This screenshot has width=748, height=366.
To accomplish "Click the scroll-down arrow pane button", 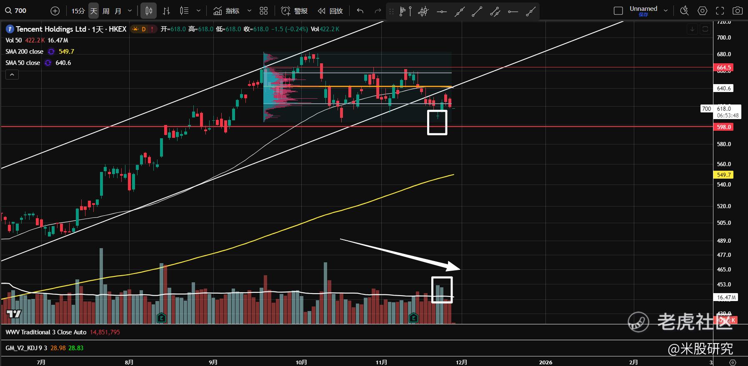I will click(692, 29).
